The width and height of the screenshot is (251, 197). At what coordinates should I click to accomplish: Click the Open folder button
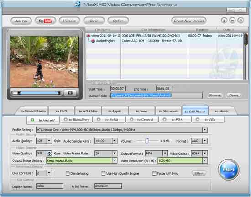233,96
